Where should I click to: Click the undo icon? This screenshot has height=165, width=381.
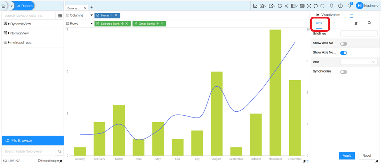(316, 6)
